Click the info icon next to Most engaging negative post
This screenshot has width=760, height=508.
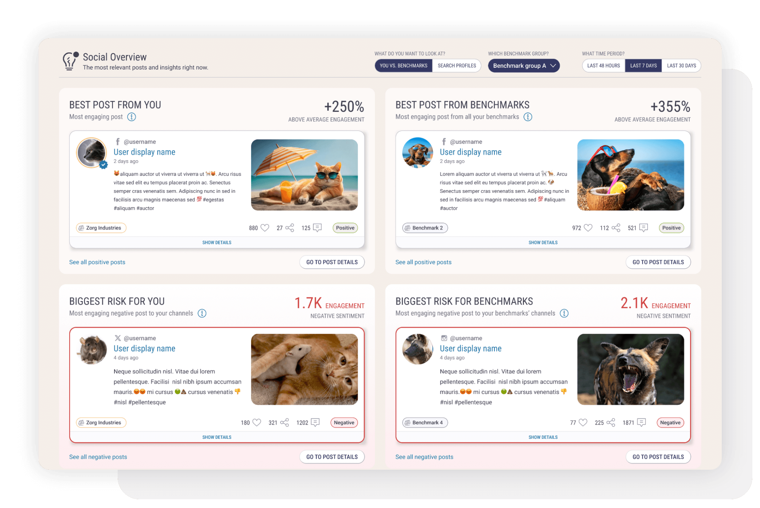click(202, 313)
